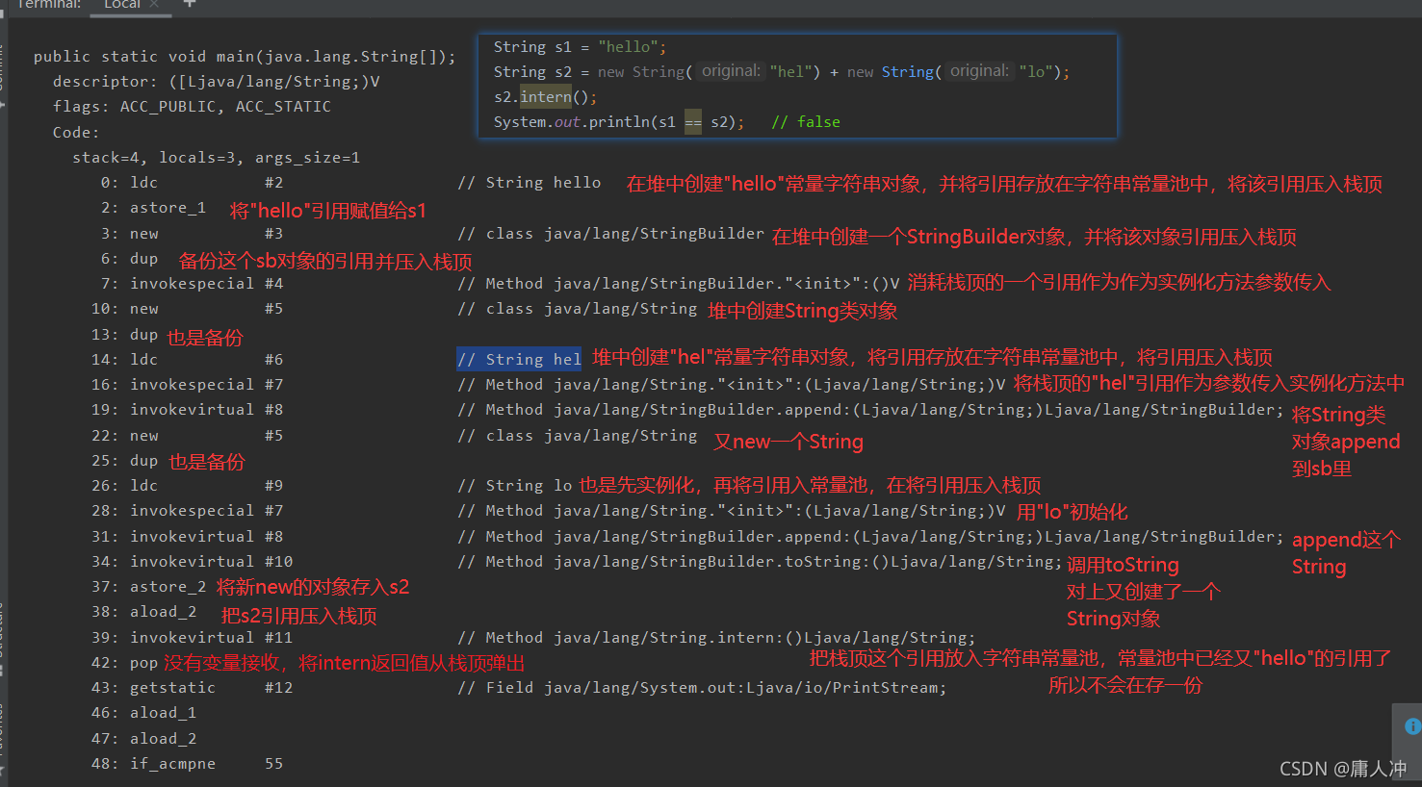The height and width of the screenshot is (787, 1422).
Task: Click the 'flags: ACC_PUBLIC, ACC_STATIC' line
Action: point(192,107)
